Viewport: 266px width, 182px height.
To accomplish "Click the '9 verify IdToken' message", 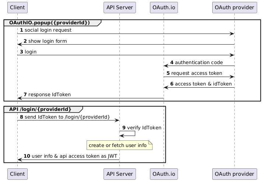I will coord(142,128).
